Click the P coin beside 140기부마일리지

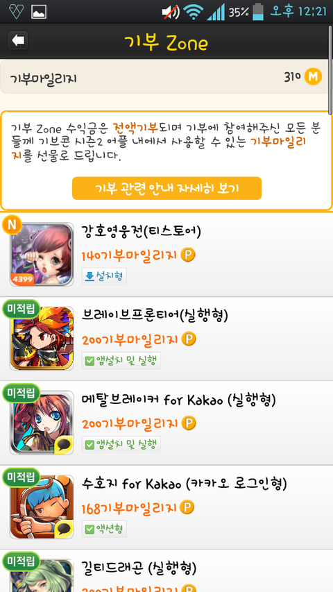coord(188,255)
